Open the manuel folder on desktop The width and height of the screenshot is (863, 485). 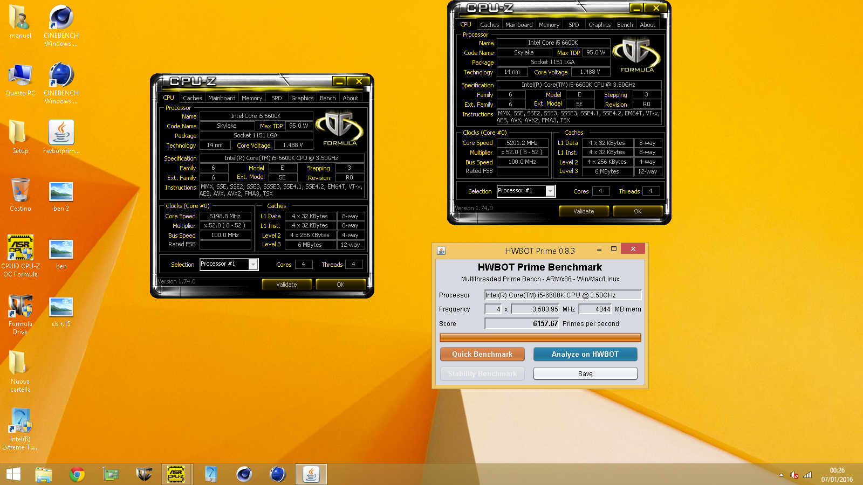[20, 22]
